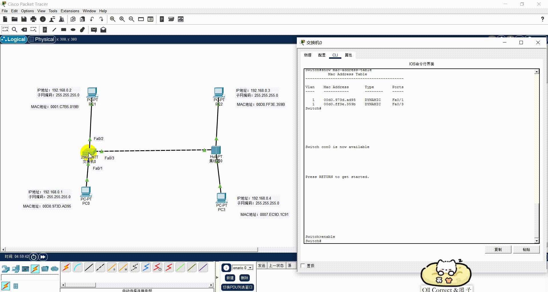The height and width of the screenshot is (292, 548).
Task: Pick the blue serial DCE cable
Action: point(146,267)
